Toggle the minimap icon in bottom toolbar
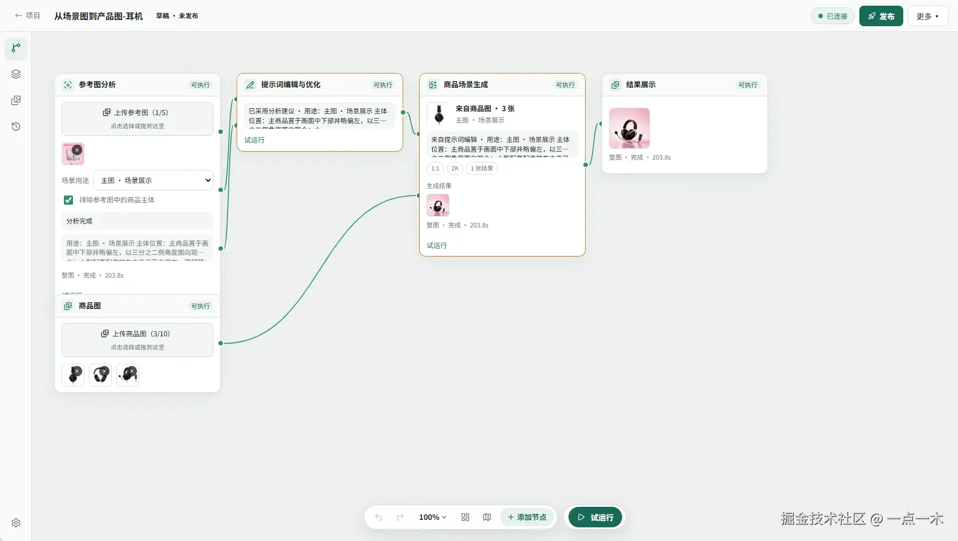This screenshot has height=541, width=958. 487,517
